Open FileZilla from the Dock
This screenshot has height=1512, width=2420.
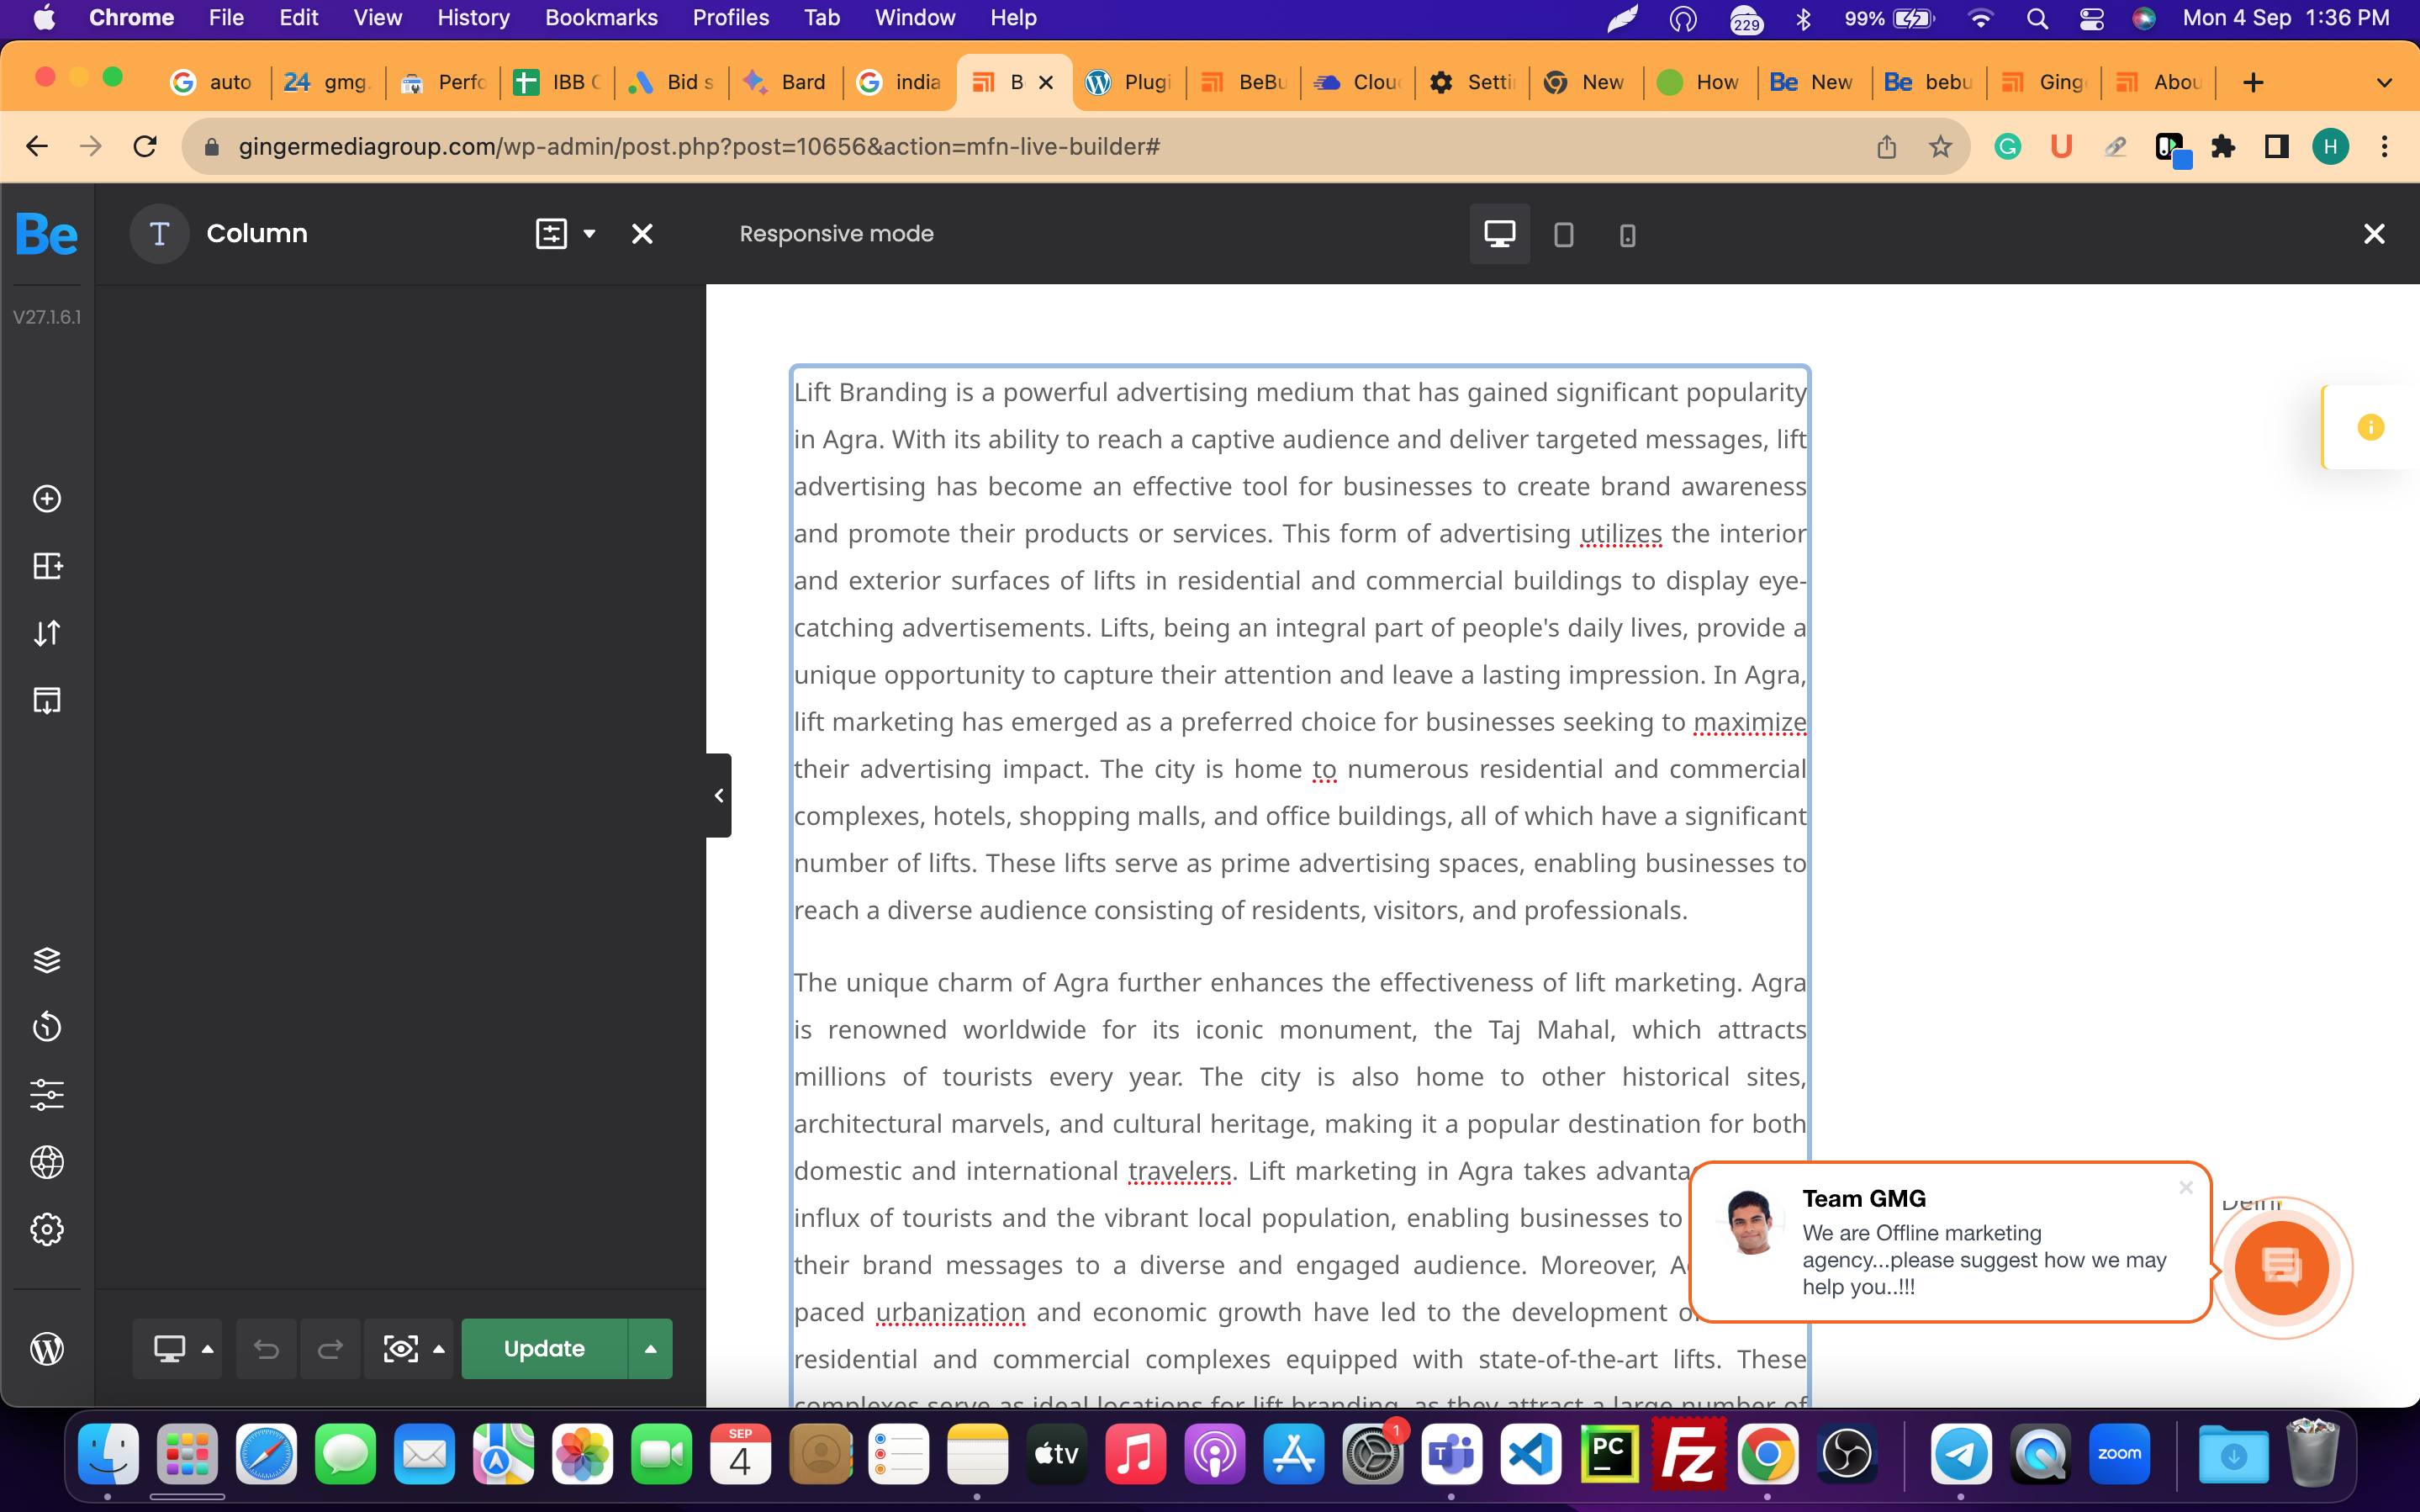1689,1453
